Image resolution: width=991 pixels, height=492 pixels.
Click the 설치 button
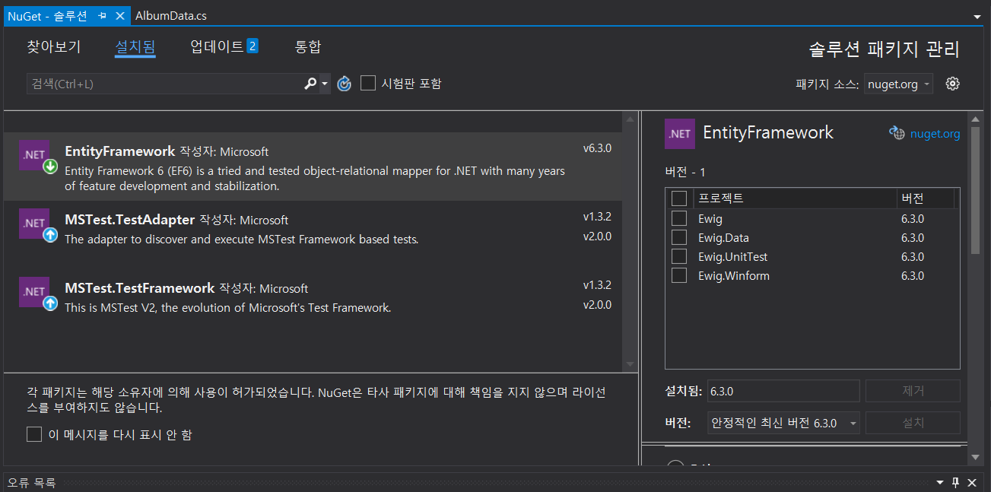[913, 423]
